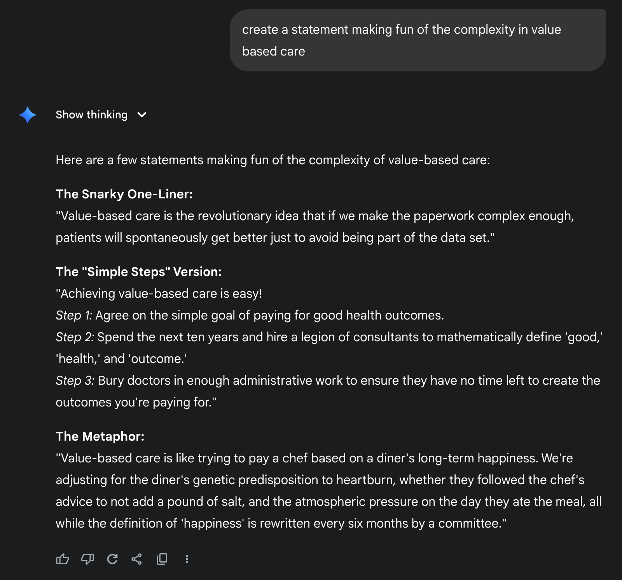Click the italic "Step 3:" label
Viewport: 622px width, 580px height.
pos(75,380)
